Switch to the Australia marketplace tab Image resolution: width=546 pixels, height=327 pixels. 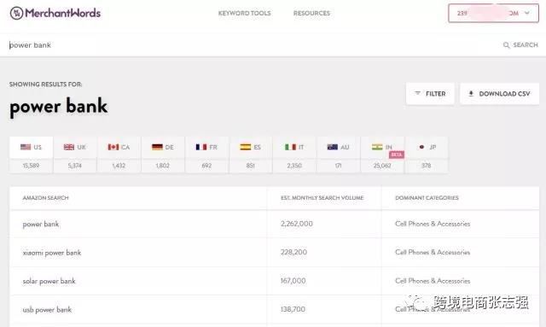coord(338,155)
